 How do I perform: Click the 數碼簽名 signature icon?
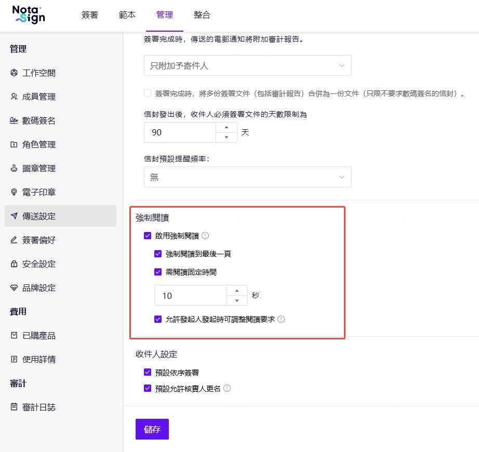(14, 120)
